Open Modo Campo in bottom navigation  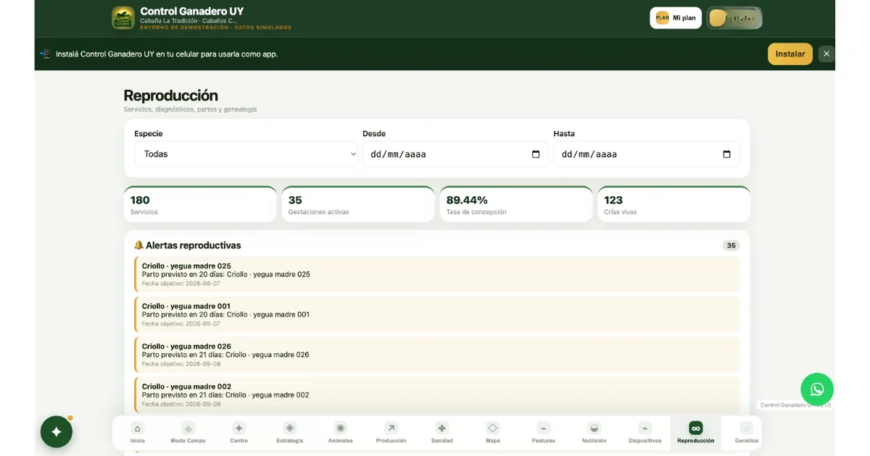tap(188, 432)
